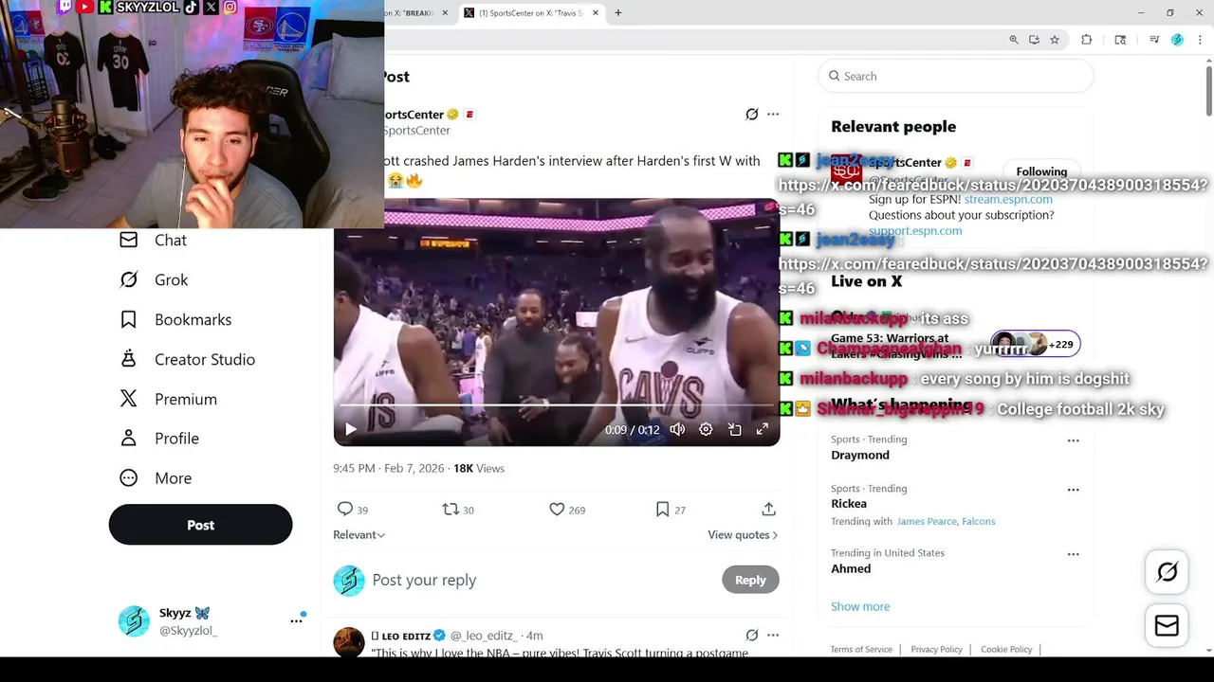The height and width of the screenshot is (682, 1214).
Task: Open browser media controls icon
Action: pos(1154,40)
